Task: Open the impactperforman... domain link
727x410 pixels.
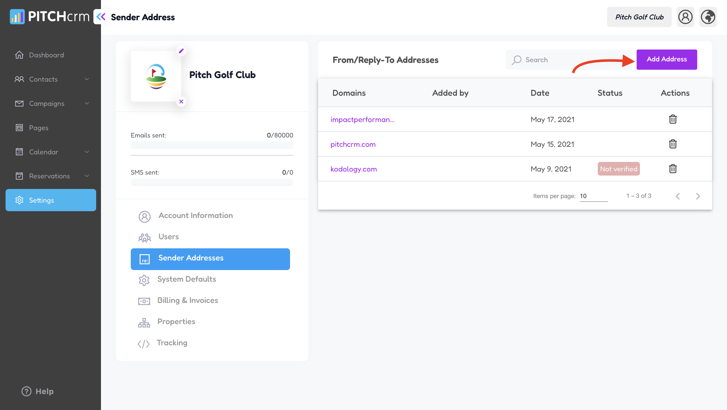Action: click(362, 119)
